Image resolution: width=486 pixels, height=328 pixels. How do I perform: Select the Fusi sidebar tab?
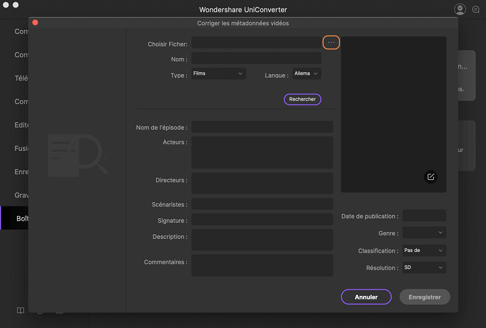click(14, 149)
